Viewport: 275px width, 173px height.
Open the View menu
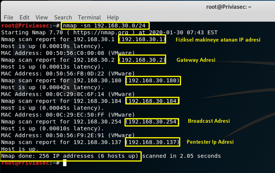(42, 17)
